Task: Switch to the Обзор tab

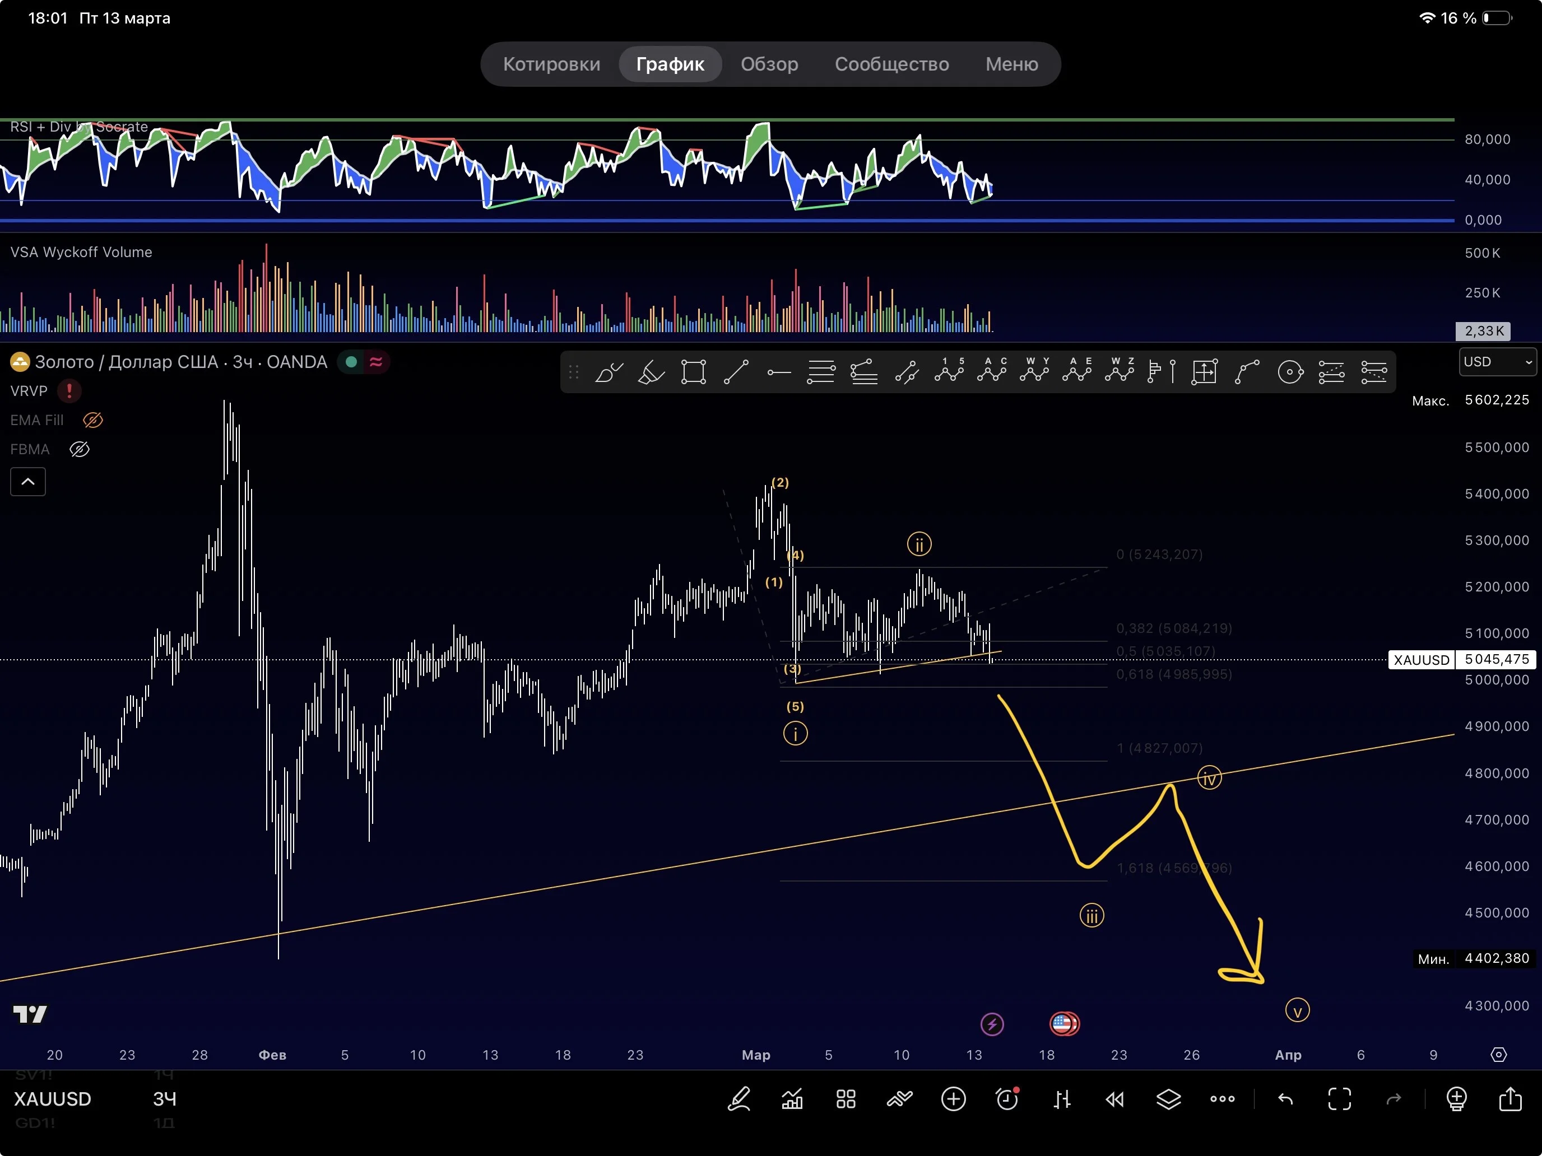Action: [769, 64]
